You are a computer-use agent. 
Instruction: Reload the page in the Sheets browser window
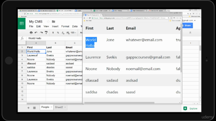25,14
